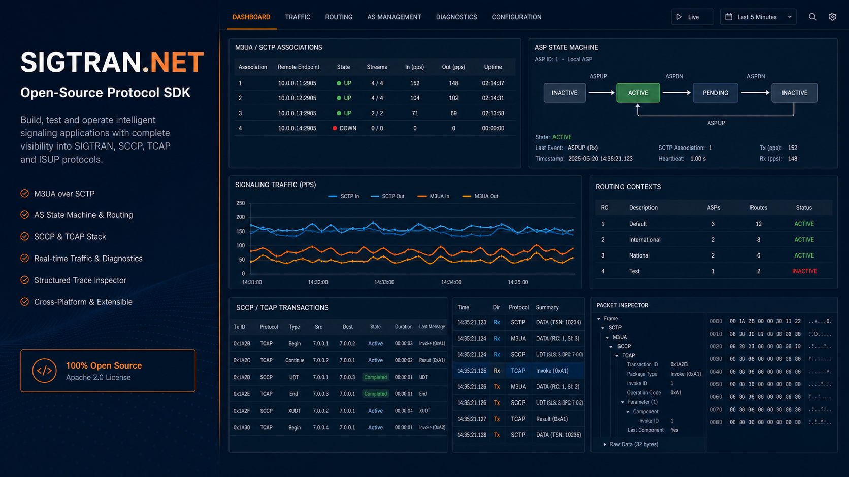Open the Diagnostics tab
This screenshot has width=849, height=477.
(x=456, y=17)
